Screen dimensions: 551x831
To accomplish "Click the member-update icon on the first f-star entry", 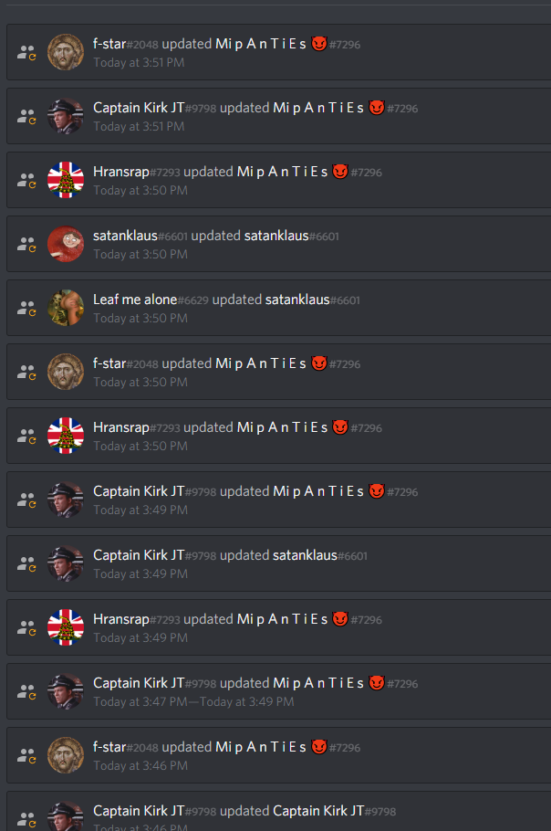I will pos(26,52).
